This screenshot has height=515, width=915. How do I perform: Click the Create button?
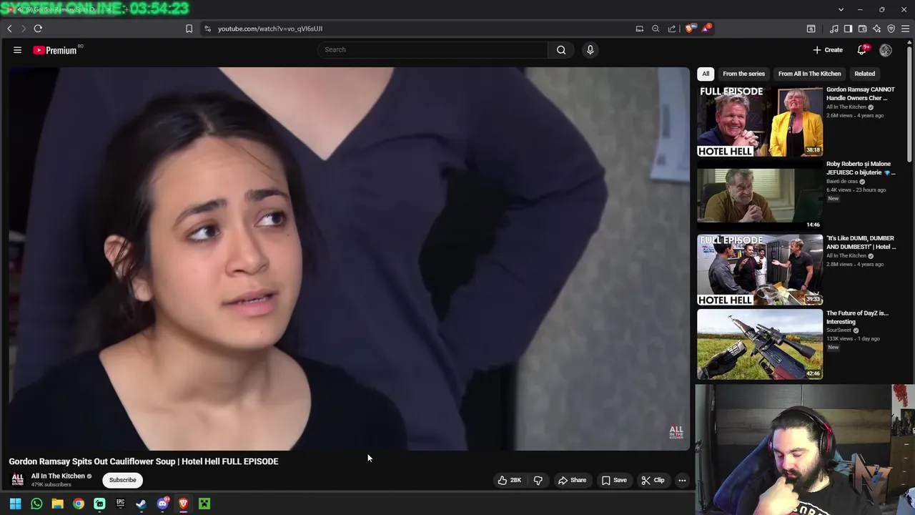(828, 50)
